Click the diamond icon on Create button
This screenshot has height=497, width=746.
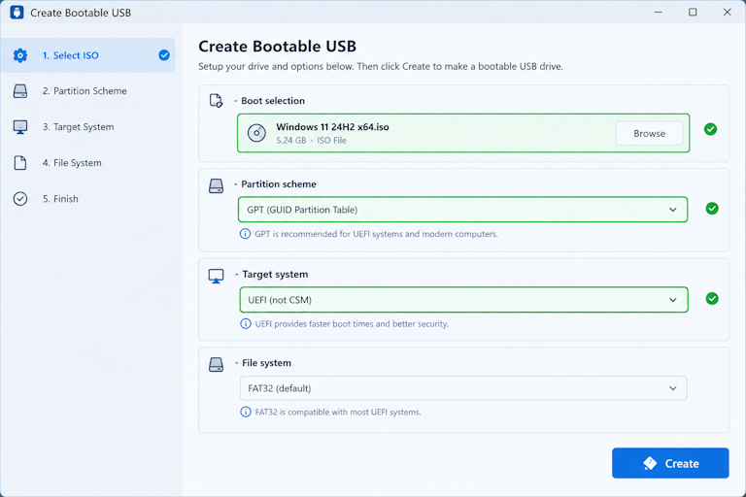650,463
